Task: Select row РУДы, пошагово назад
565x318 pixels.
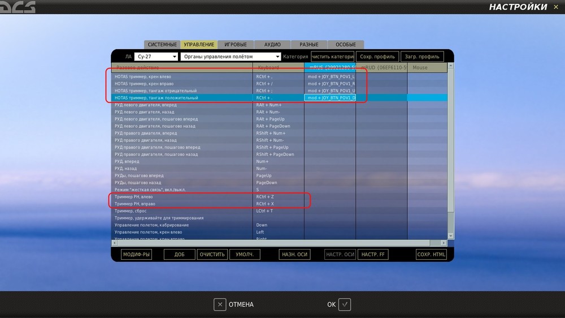Action: click(279, 182)
